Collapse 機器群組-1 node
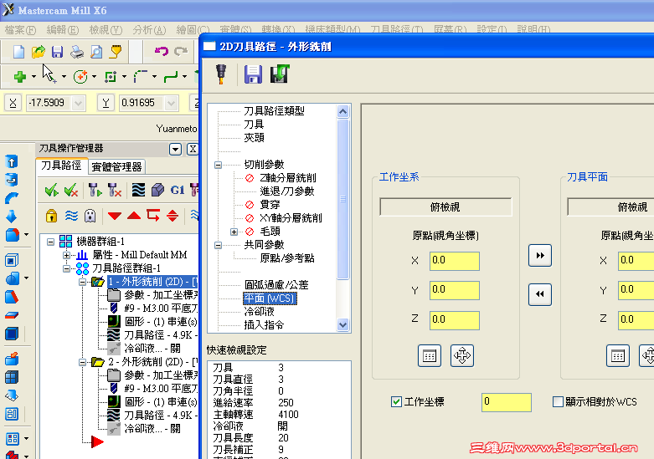The image size is (654, 459). tap(50, 242)
